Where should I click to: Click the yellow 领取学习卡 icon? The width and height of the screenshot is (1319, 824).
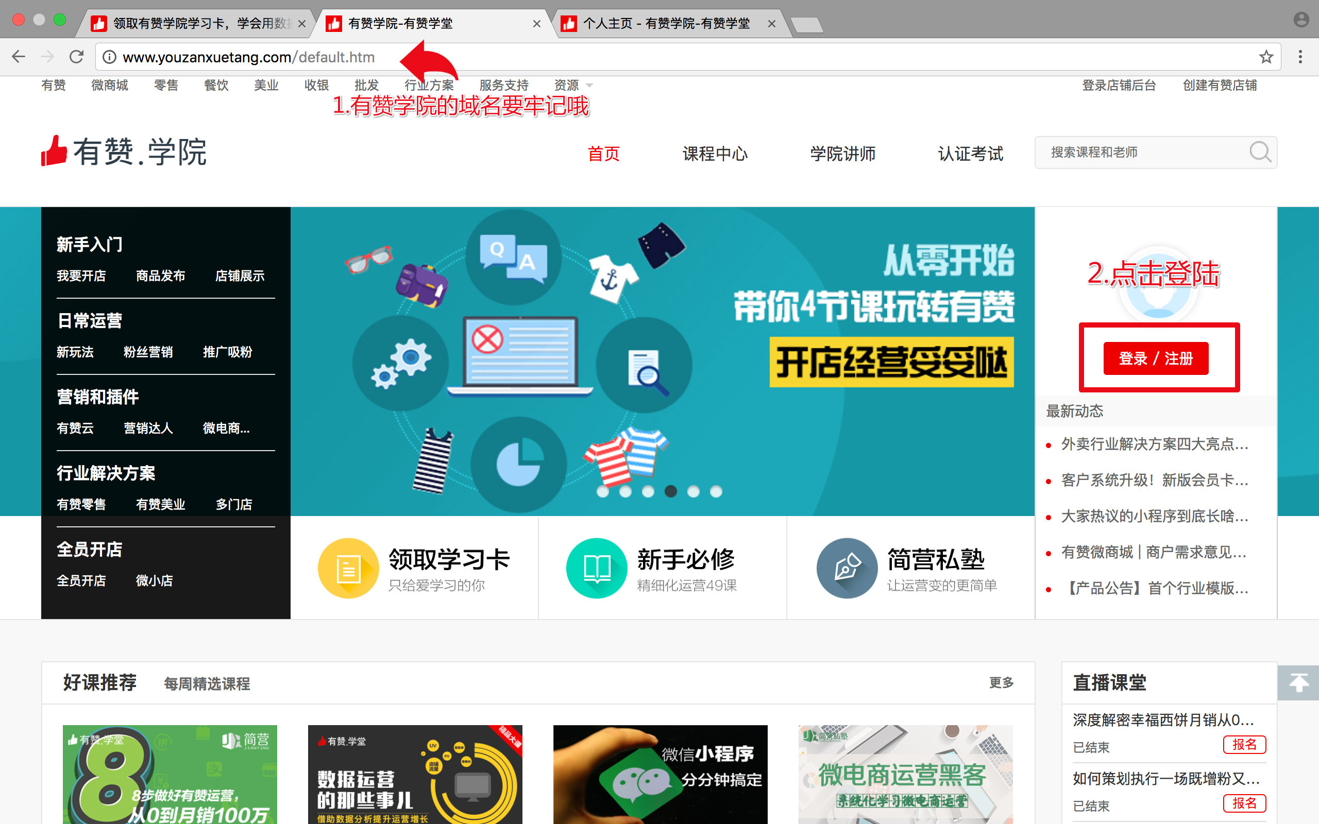tap(348, 569)
